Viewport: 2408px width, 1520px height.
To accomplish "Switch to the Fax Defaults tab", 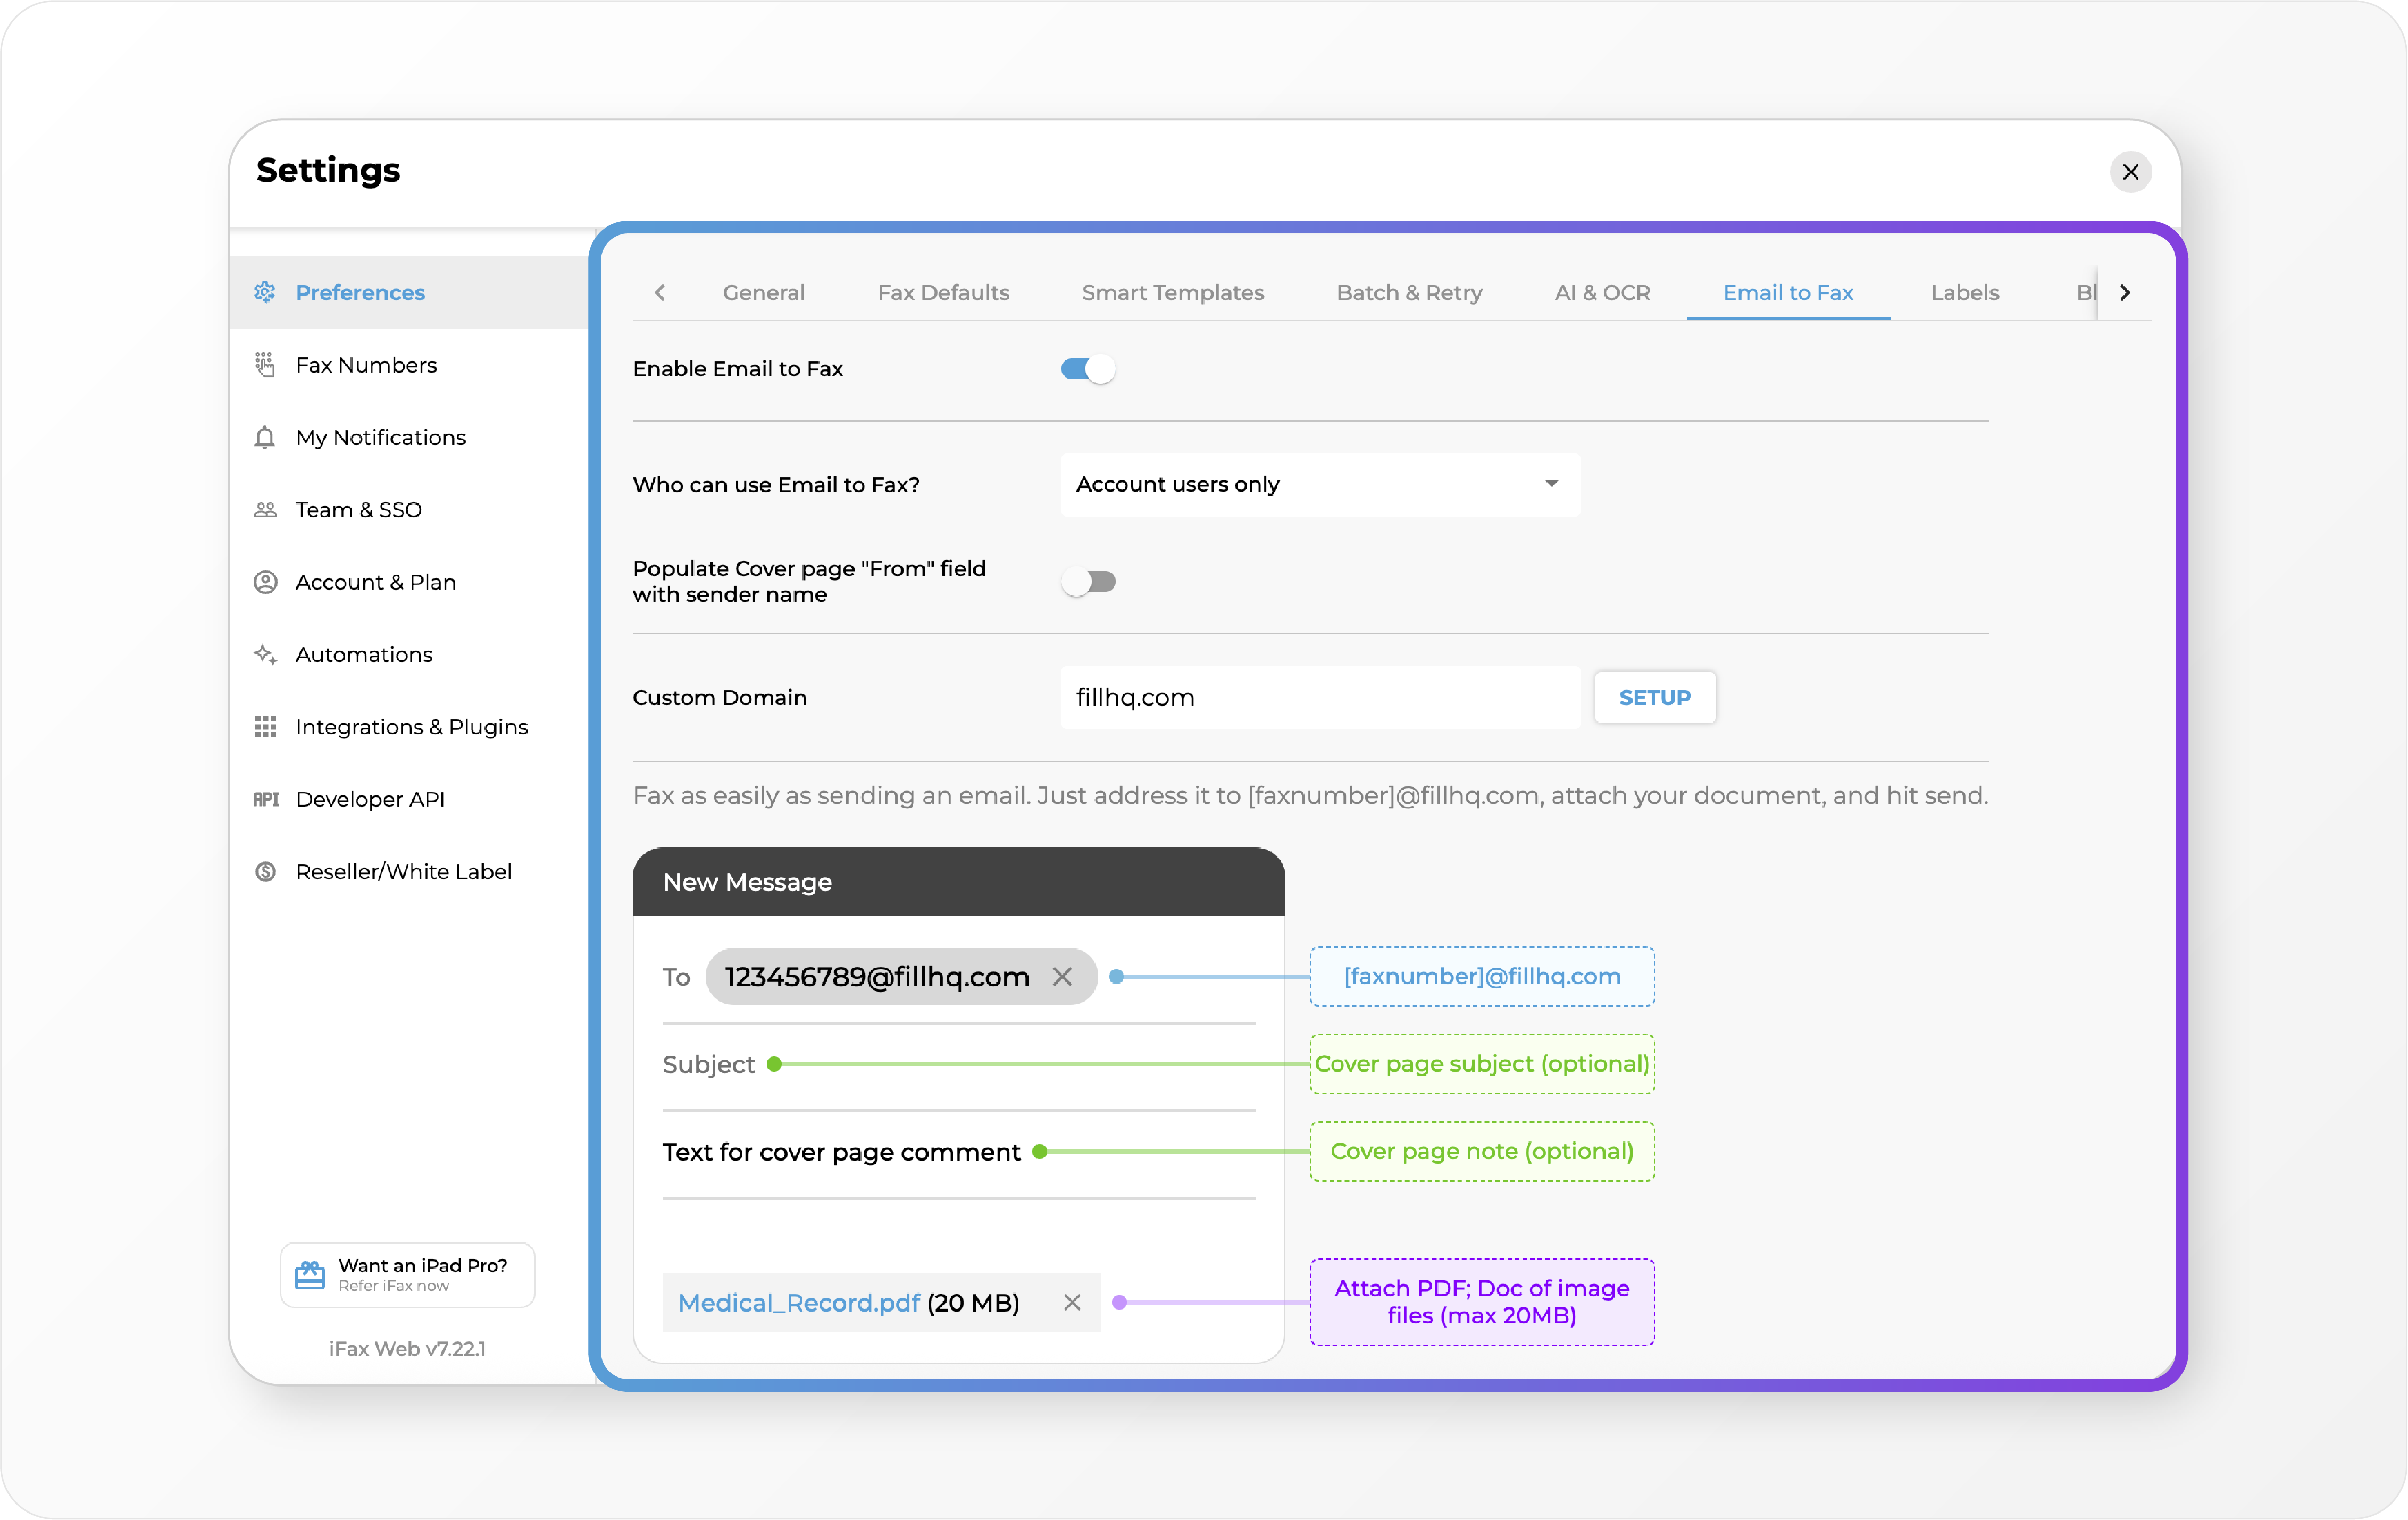I will tap(943, 293).
